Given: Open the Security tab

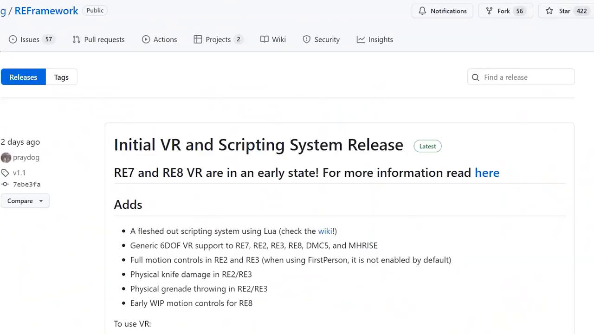Looking at the screenshot, I should tap(321, 39).
